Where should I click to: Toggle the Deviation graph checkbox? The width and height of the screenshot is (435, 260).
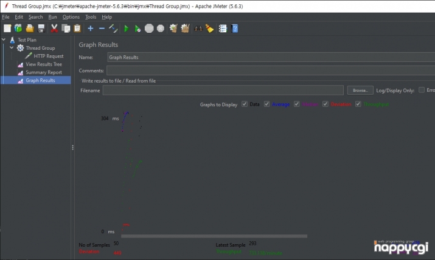[x=325, y=104]
